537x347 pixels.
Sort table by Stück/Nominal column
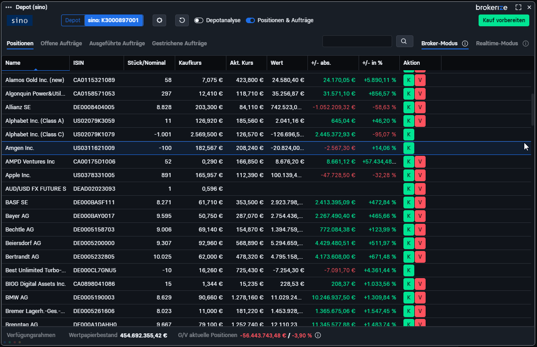point(149,63)
